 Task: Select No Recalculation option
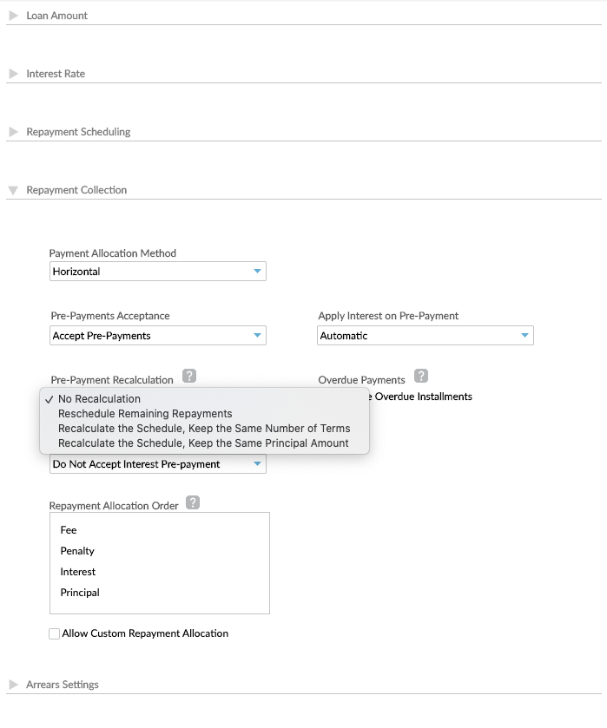[97, 398]
